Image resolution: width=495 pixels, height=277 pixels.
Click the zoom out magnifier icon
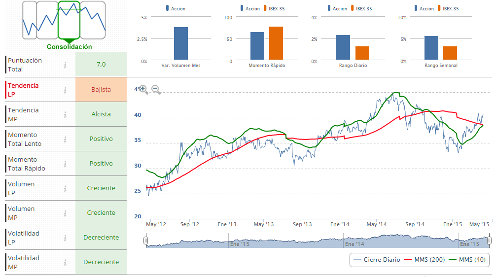tap(156, 89)
